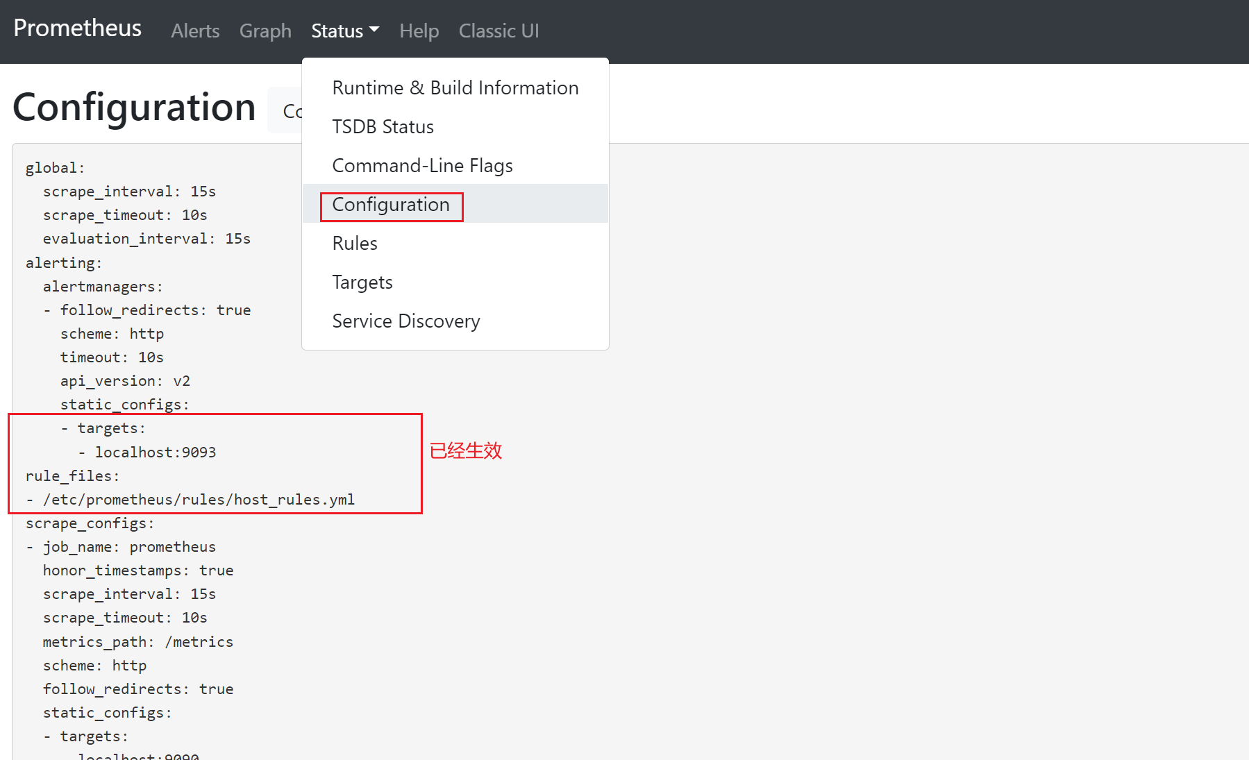Screen dimensions: 1249x760
Task: Click the 'alerting:' line
Action: coord(64,263)
